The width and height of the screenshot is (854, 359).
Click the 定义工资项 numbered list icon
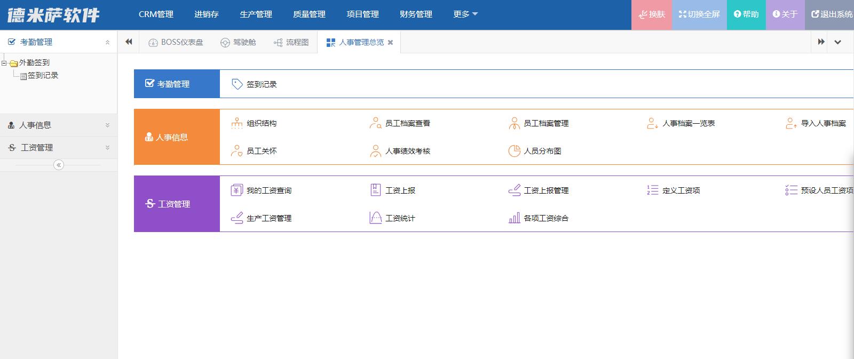coord(652,190)
